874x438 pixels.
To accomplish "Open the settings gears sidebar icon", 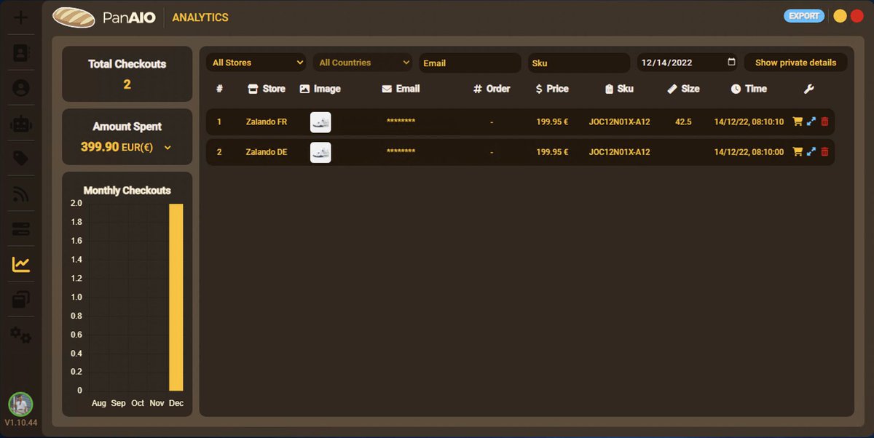I will coord(21,335).
